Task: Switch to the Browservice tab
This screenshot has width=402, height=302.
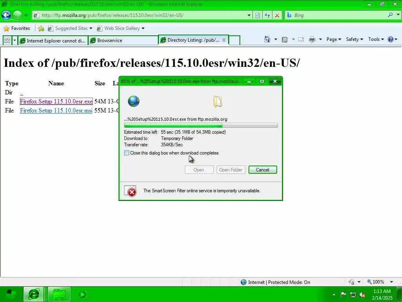Action: click(123, 41)
